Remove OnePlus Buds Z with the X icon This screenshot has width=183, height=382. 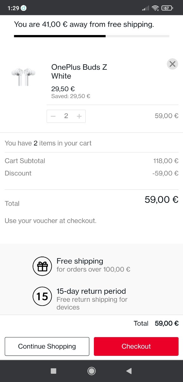click(x=172, y=64)
